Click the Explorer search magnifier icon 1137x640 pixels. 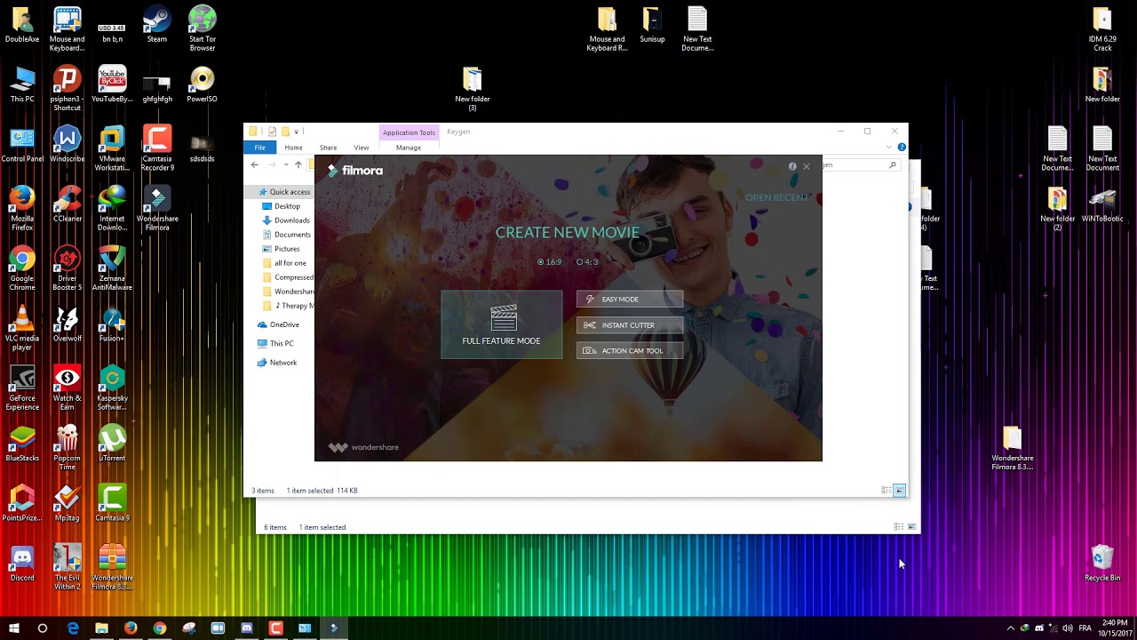pos(893,164)
